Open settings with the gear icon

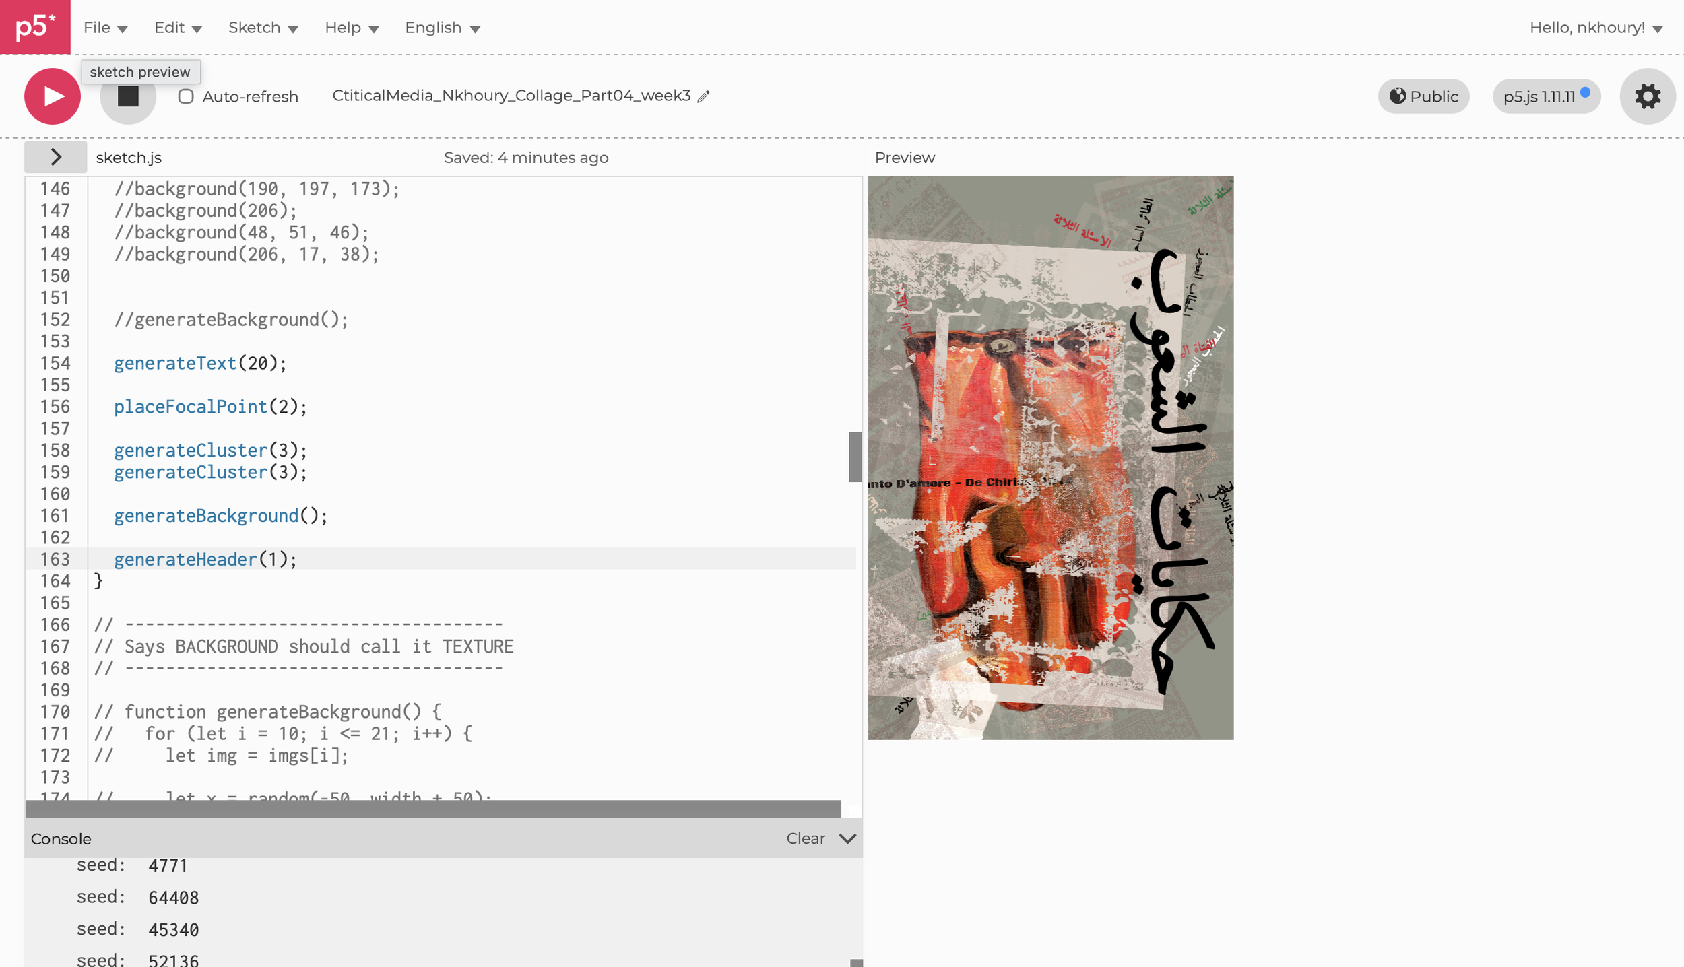[1648, 96]
